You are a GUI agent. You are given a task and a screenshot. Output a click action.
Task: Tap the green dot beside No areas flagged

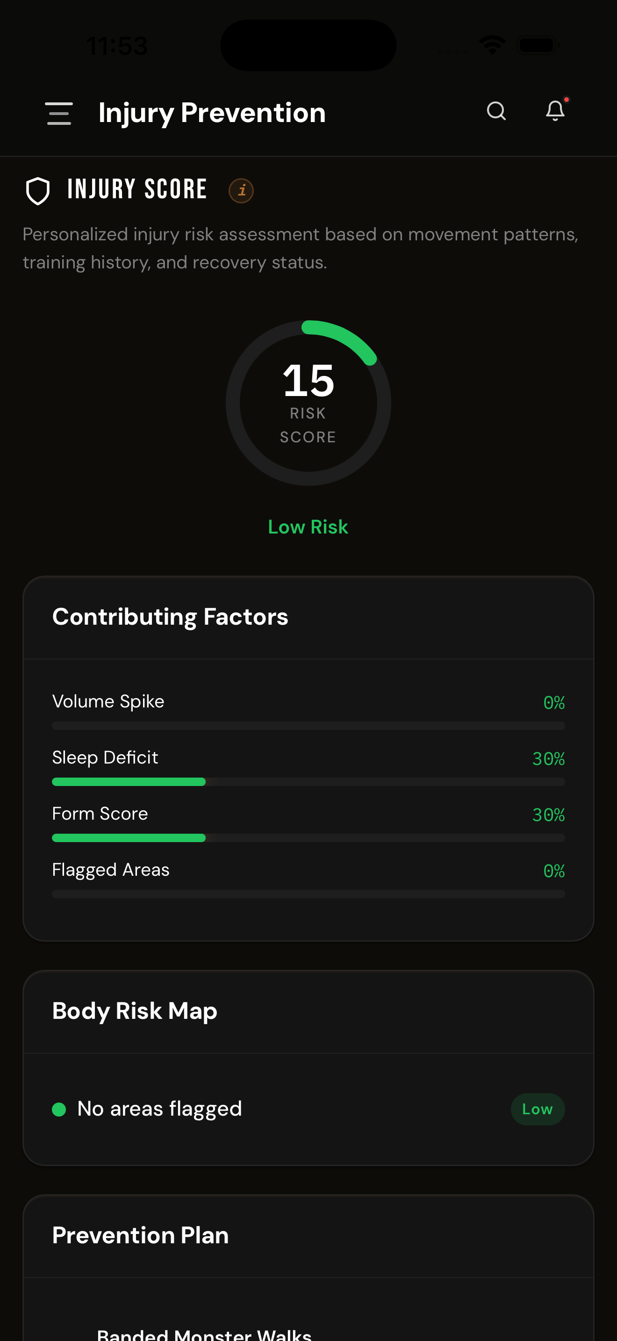point(59,1110)
